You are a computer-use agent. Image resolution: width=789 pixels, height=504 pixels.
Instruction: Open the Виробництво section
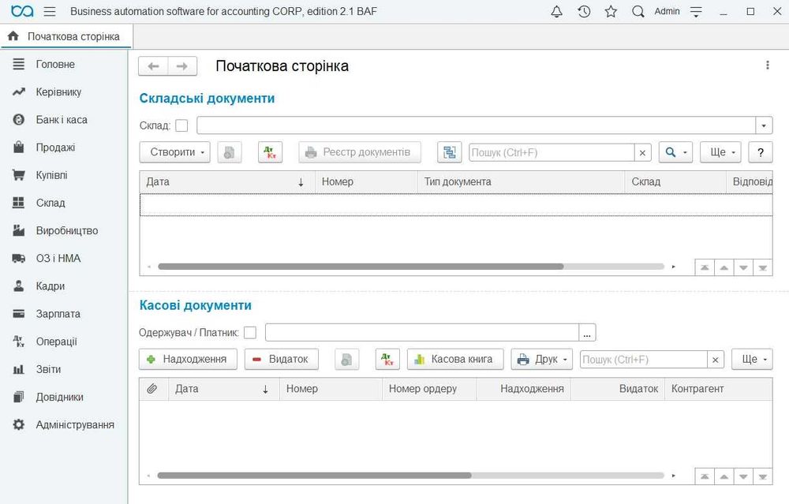coord(67,231)
